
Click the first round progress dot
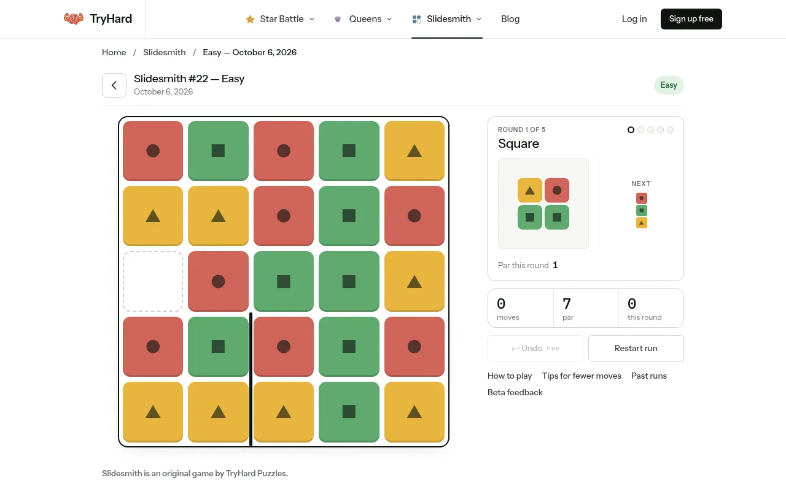pos(631,130)
